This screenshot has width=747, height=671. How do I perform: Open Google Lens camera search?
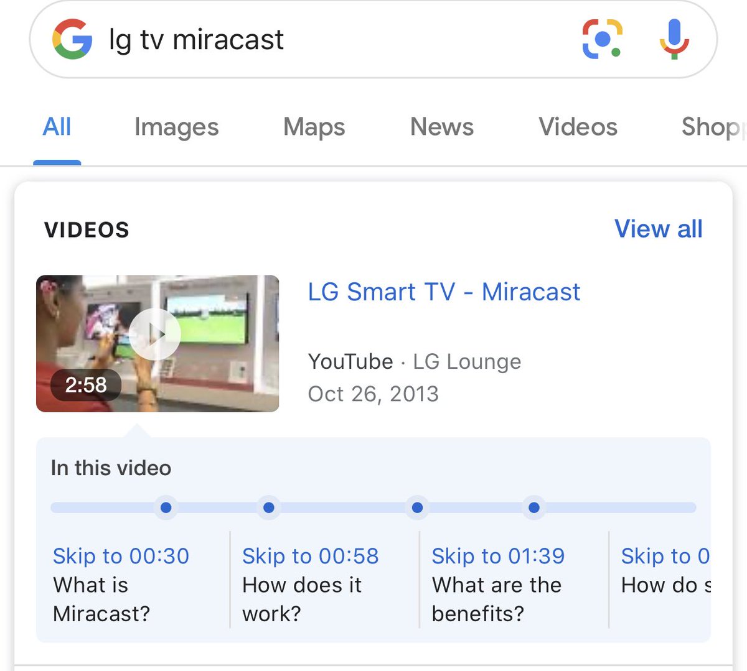click(602, 39)
